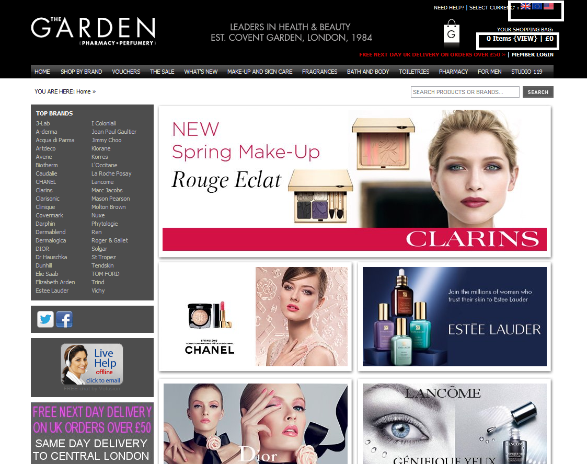Screen dimensions: 587x464
Task: Select Dr Hauschka brand
Action: pyautogui.click(x=51, y=257)
